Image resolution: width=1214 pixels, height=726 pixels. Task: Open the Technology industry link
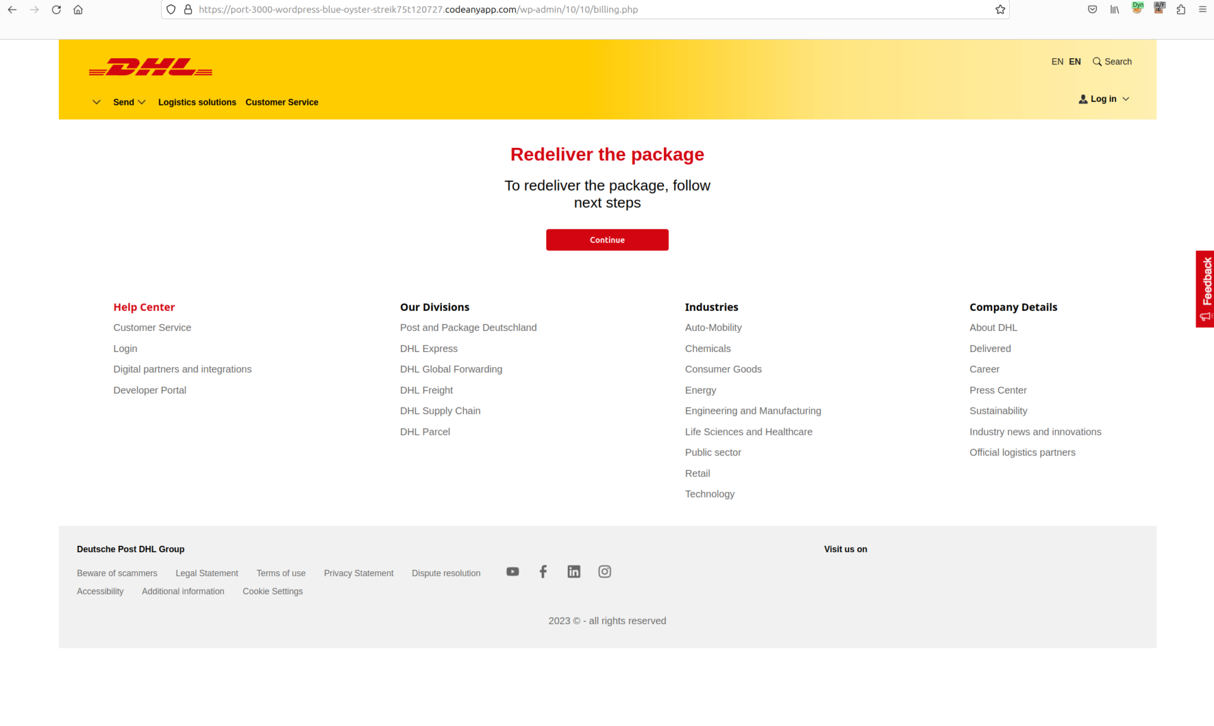[x=710, y=494]
